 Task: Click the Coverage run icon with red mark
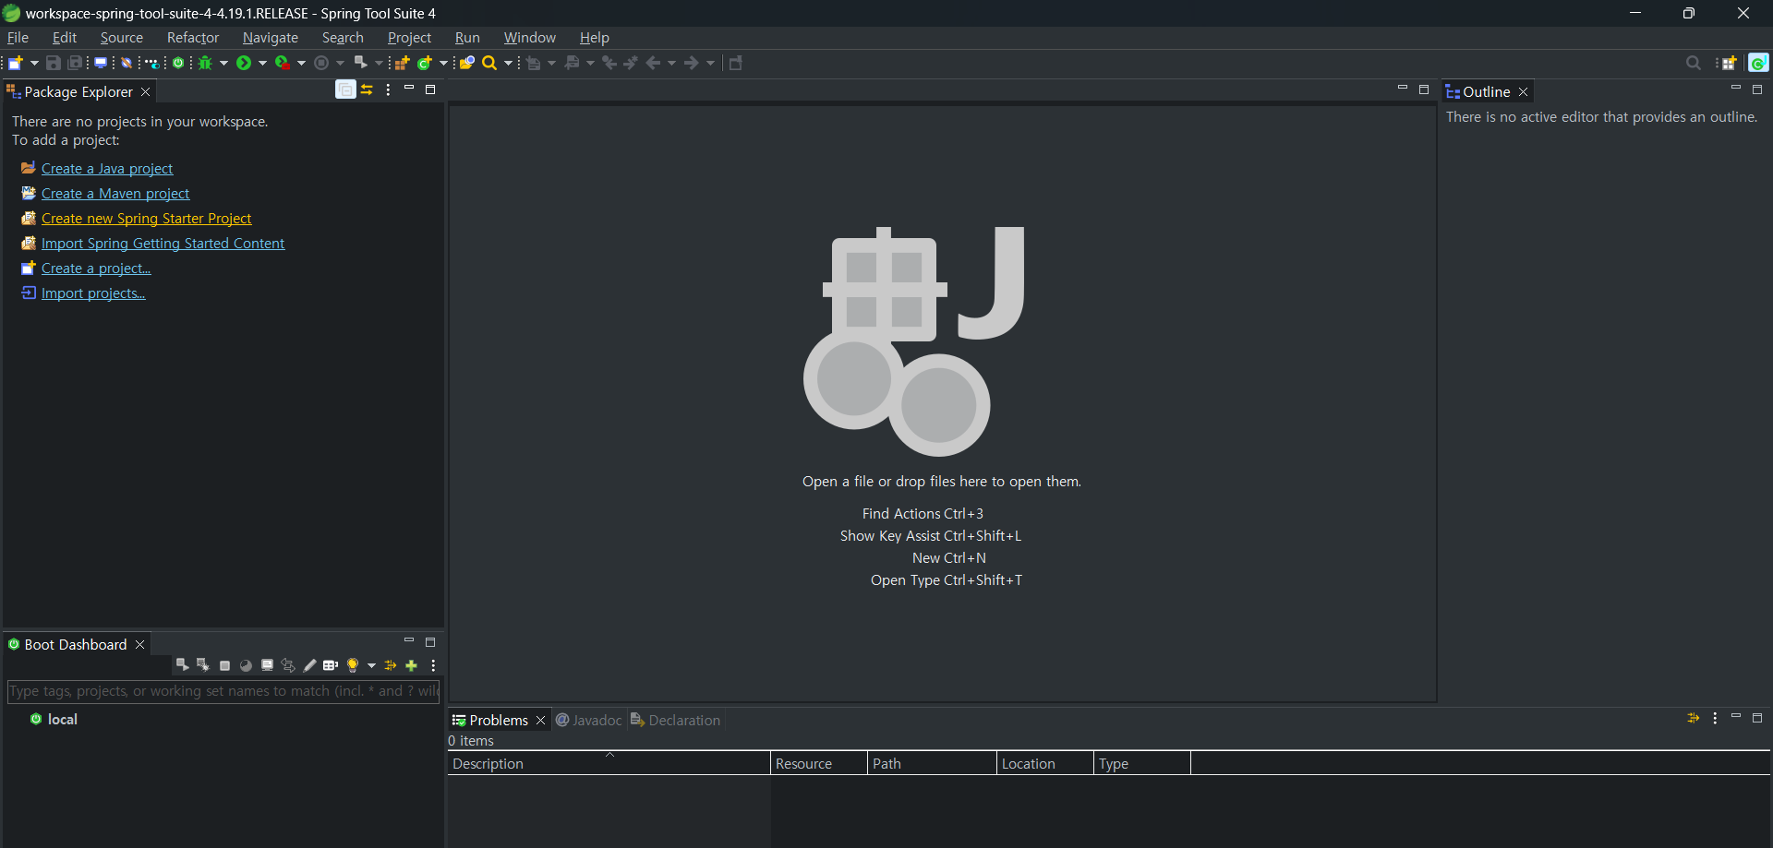click(283, 63)
